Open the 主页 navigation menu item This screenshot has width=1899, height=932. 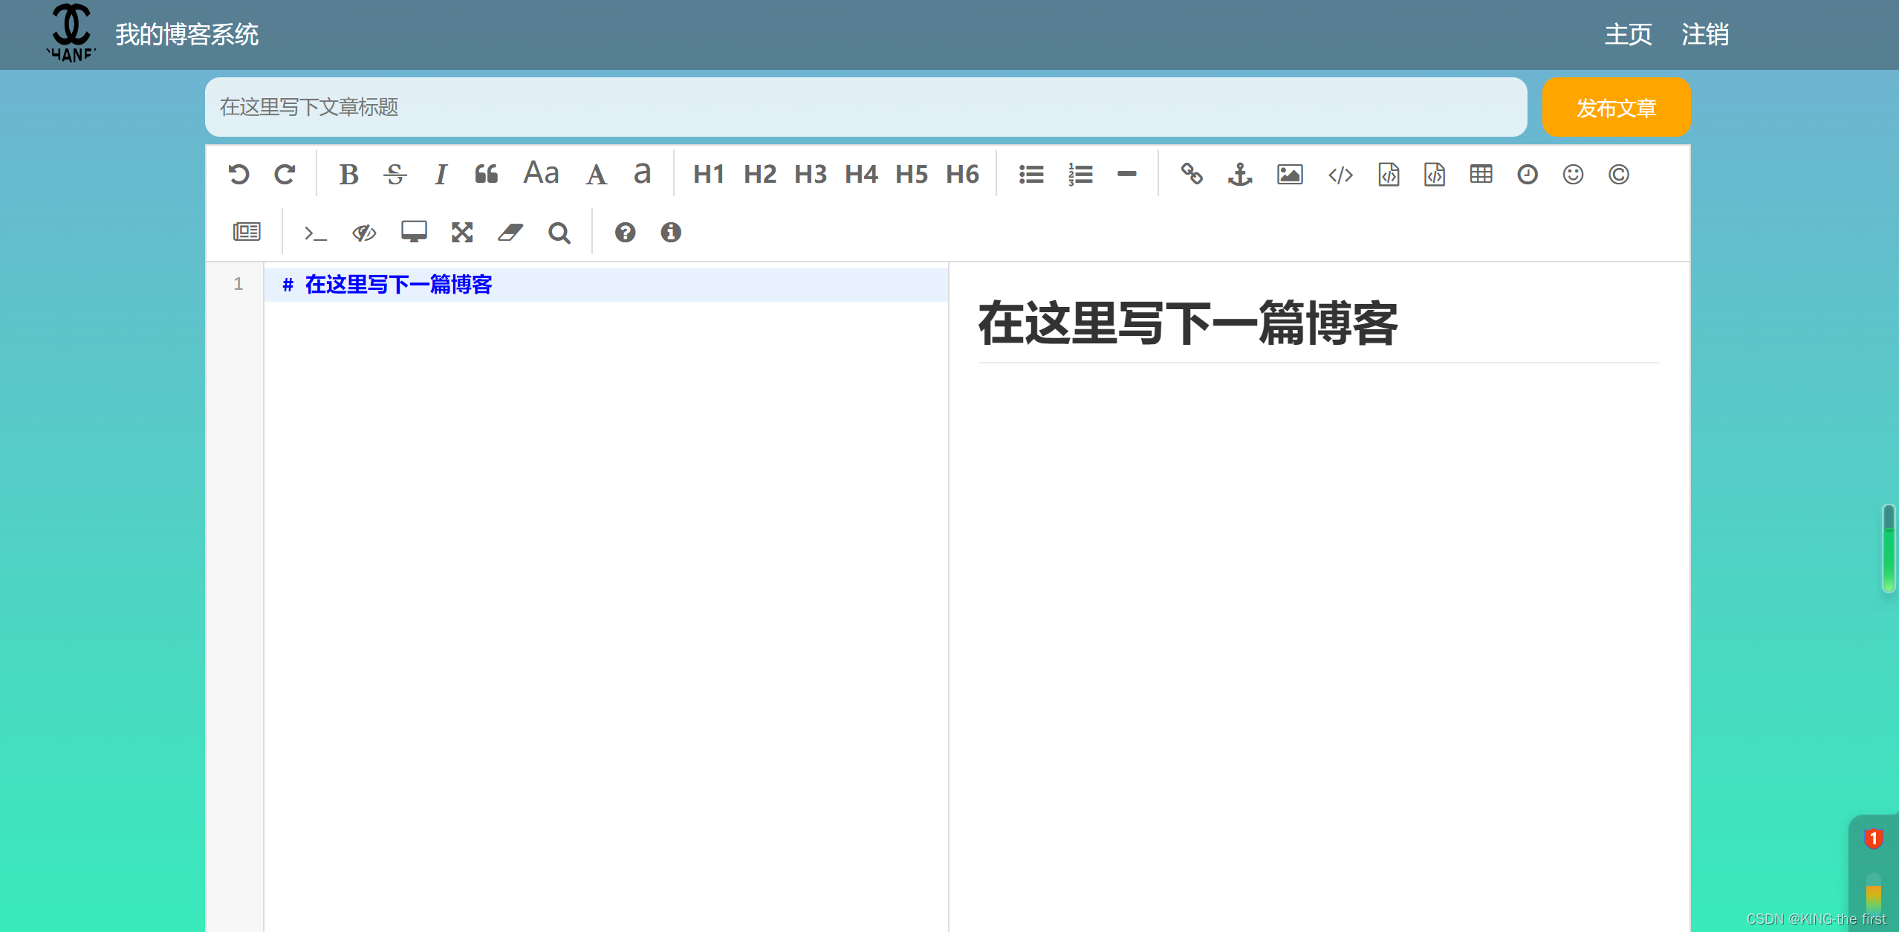(1628, 34)
